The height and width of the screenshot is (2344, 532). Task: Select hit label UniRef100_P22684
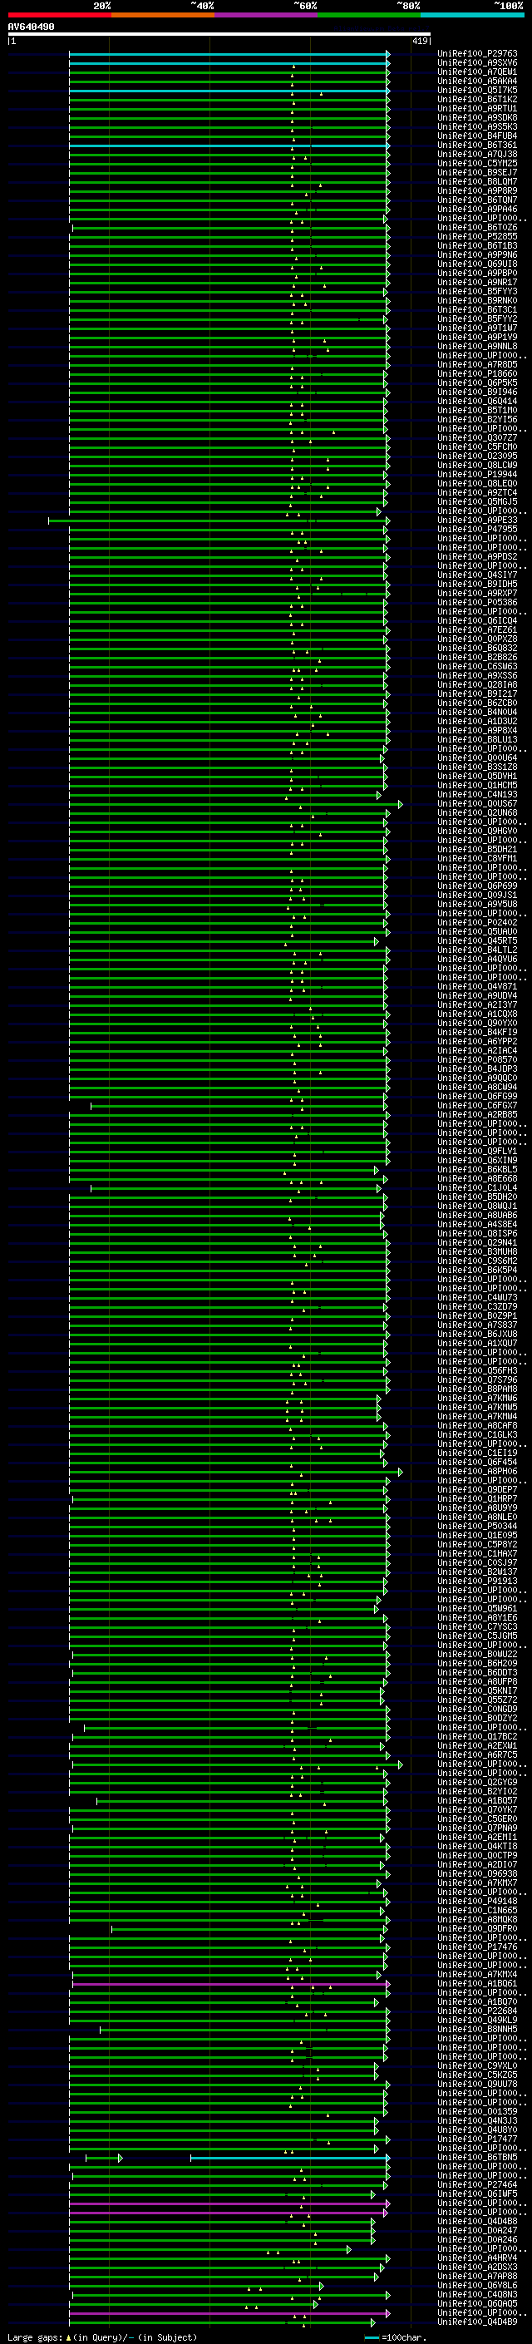477,2011
